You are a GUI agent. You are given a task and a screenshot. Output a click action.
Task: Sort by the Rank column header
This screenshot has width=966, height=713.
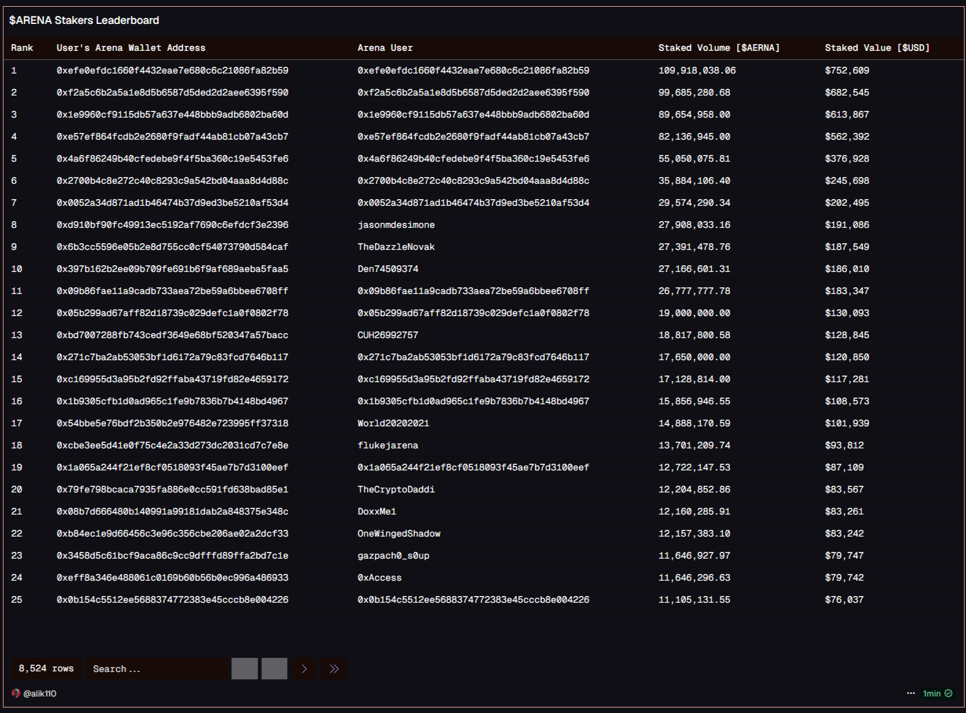click(x=22, y=48)
